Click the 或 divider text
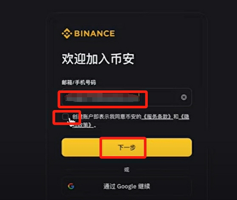Viewport: 237px width, 200px height. (x=127, y=169)
